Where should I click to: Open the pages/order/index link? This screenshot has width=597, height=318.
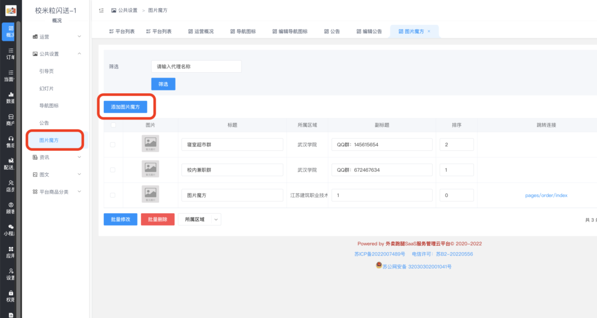coord(546,195)
